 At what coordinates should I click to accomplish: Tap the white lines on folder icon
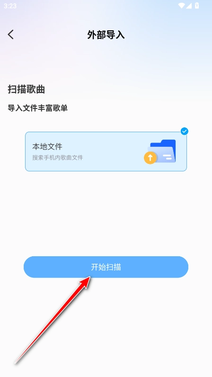(x=167, y=157)
